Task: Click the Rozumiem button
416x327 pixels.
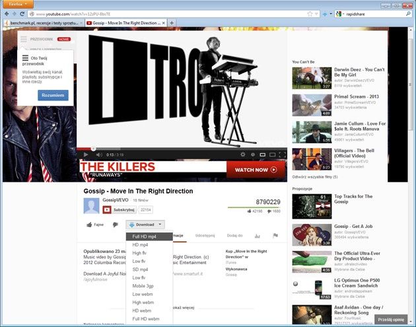Action: pos(53,95)
